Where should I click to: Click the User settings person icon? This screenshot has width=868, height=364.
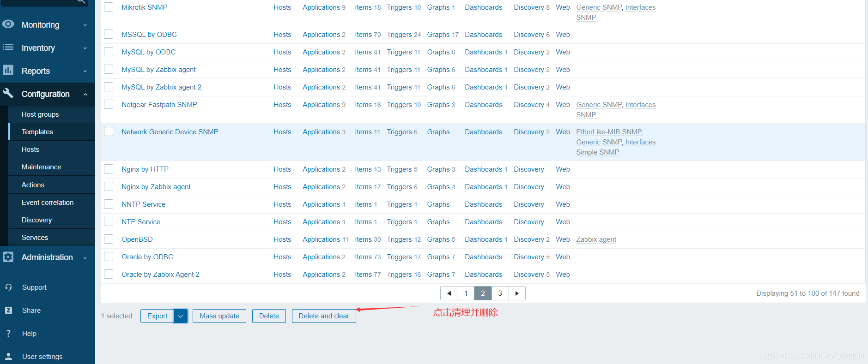click(8, 356)
